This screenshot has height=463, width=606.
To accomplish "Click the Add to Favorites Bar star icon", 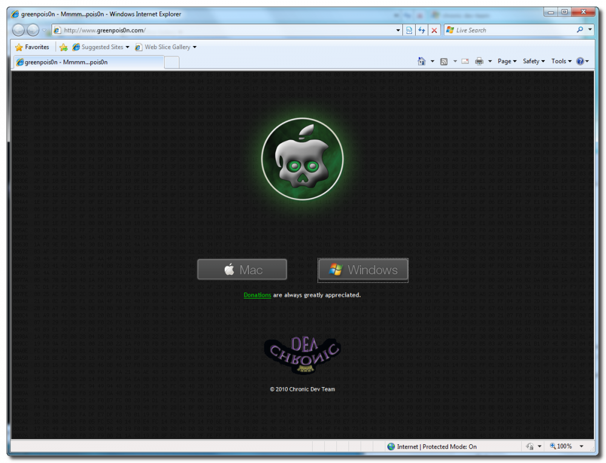I will pos(64,47).
